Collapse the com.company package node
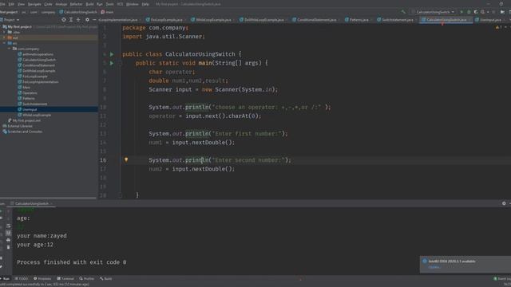 click(x=10, y=49)
